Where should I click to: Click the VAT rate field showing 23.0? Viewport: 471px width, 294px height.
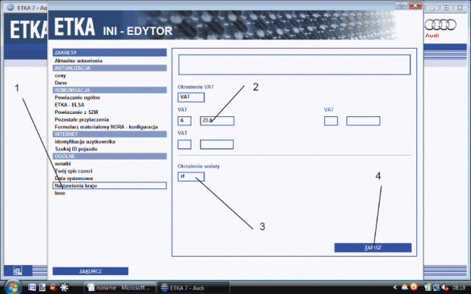click(x=217, y=121)
